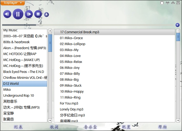The height and width of the screenshot is (131, 182).
Task: Select 17 Commercial Break.mp3
Action: (115, 32)
